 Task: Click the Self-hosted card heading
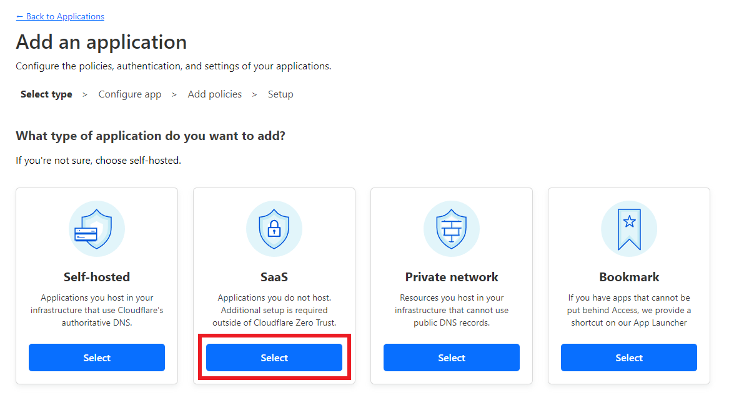click(97, 276)
